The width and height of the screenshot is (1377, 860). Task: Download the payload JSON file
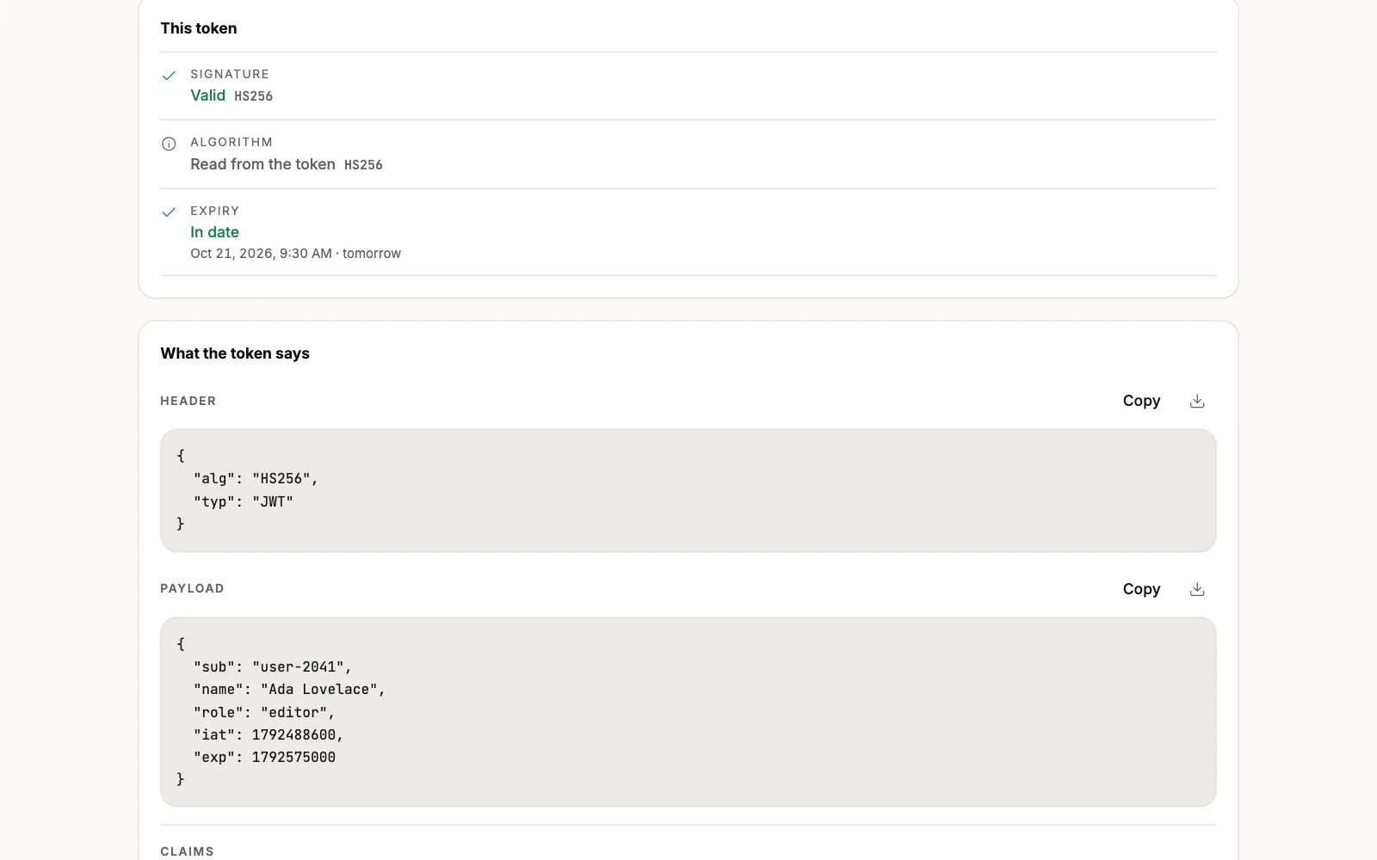point(1197,589)
